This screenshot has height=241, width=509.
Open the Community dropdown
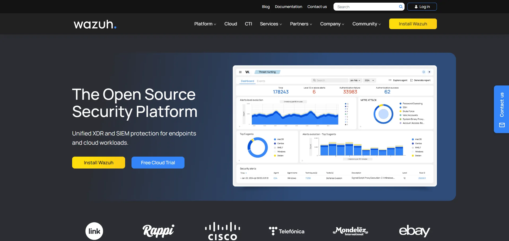point(367,24)
